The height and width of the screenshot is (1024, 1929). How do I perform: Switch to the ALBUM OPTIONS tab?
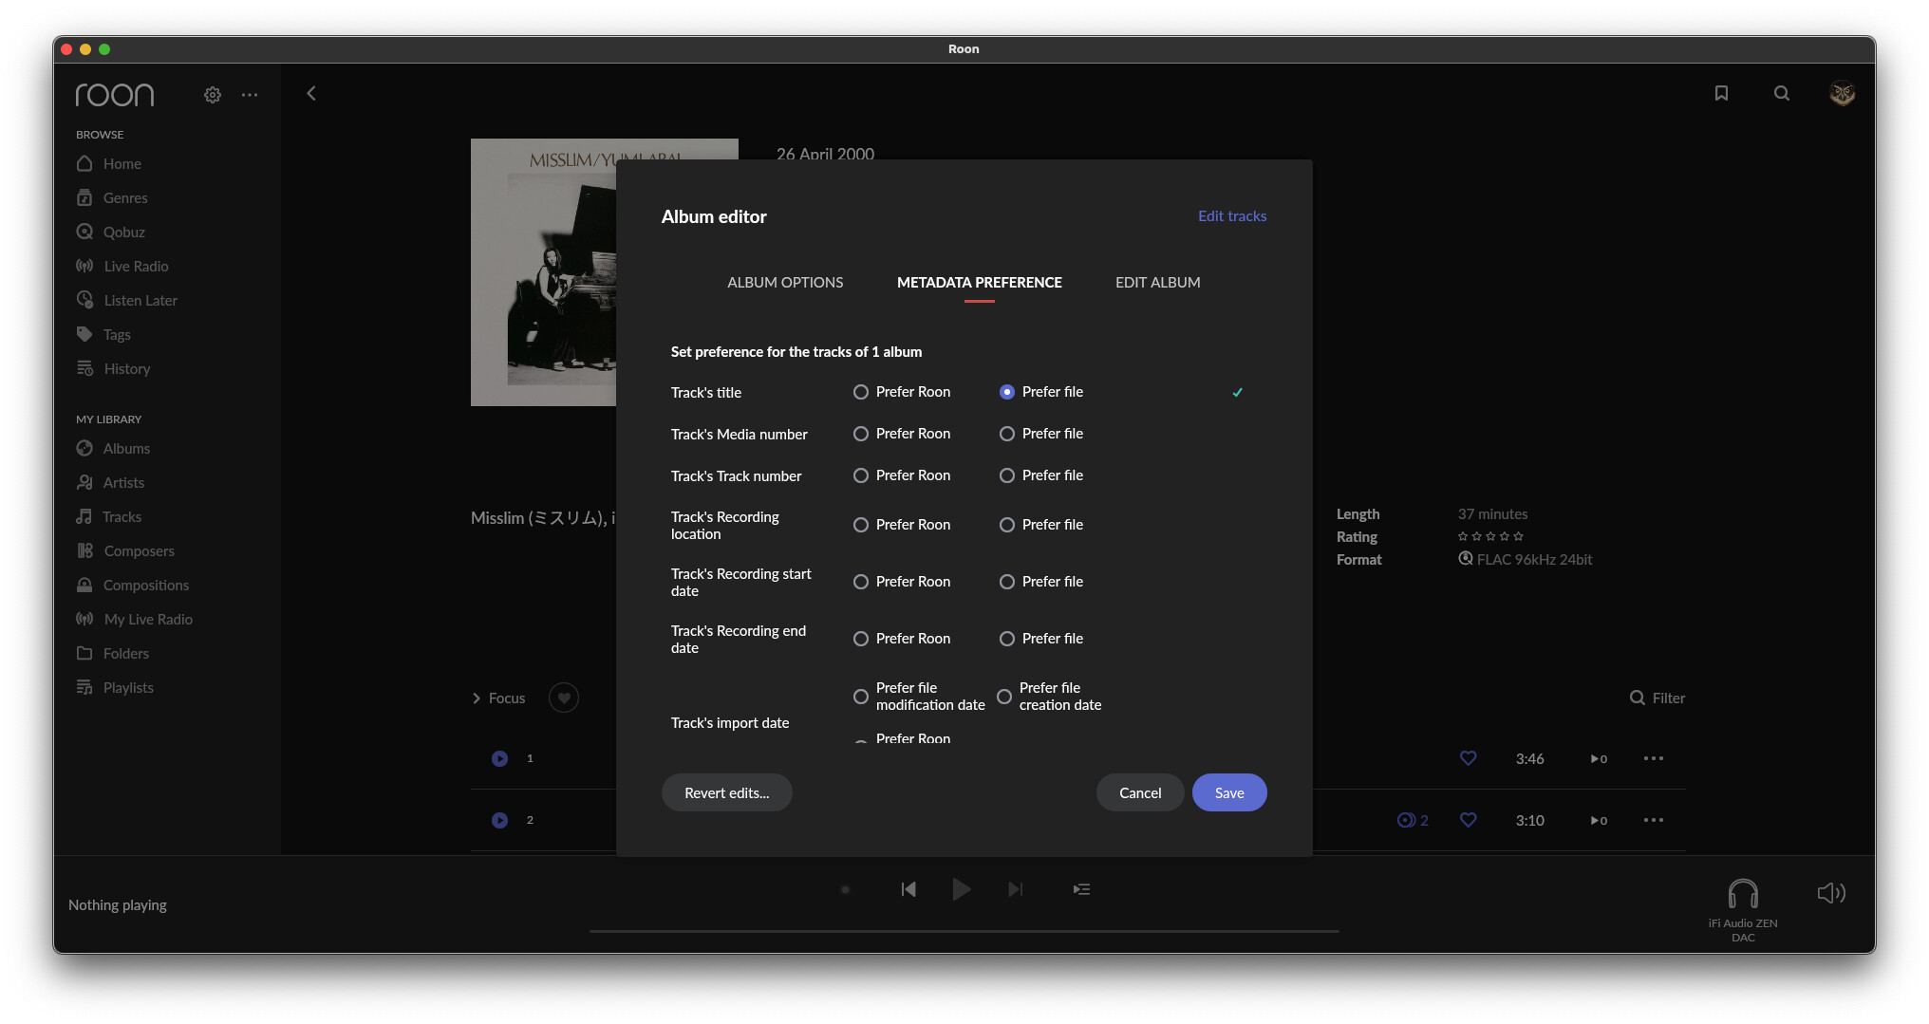click(x=785, y=282)
